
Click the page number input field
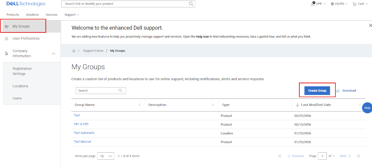pyautogui.click(x=323, y=156)
